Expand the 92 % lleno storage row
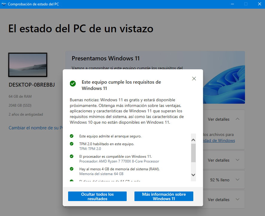Image resolution: width=265 pixels, height=216 pixels. 238,180
